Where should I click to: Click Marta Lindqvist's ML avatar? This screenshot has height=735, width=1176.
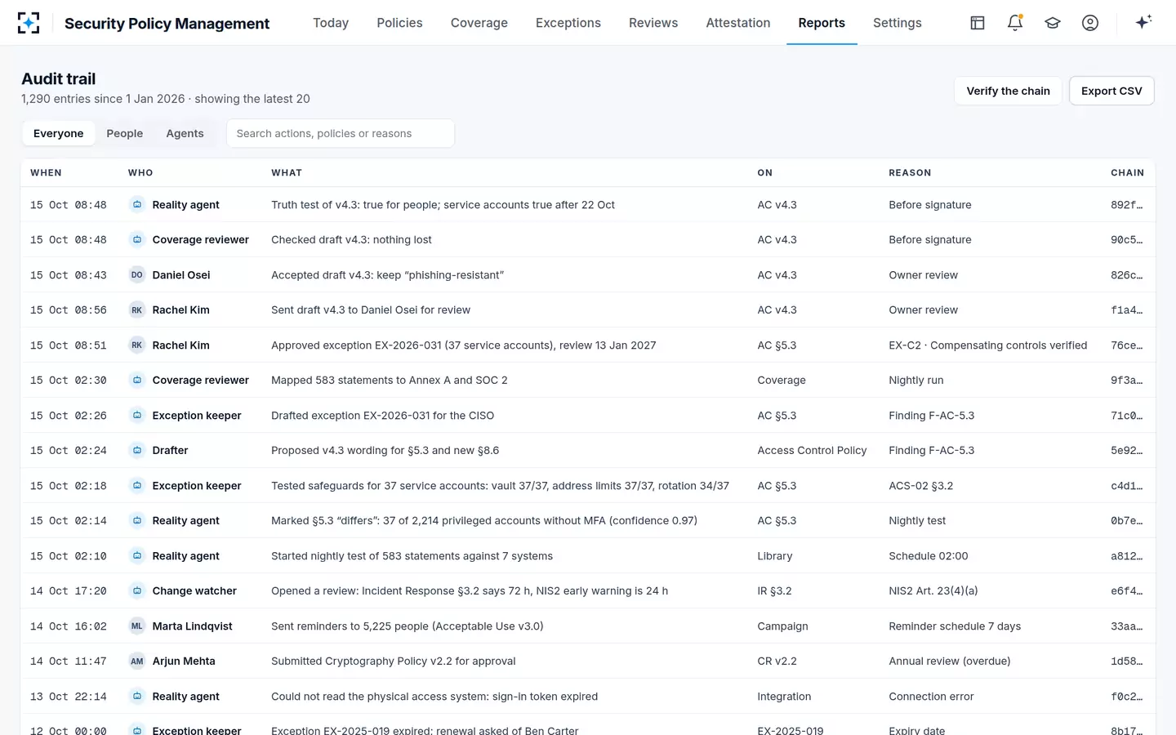(137, 626)
